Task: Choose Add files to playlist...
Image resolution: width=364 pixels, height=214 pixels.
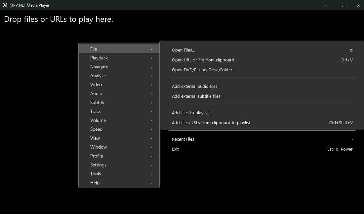Action: point(262,113)
